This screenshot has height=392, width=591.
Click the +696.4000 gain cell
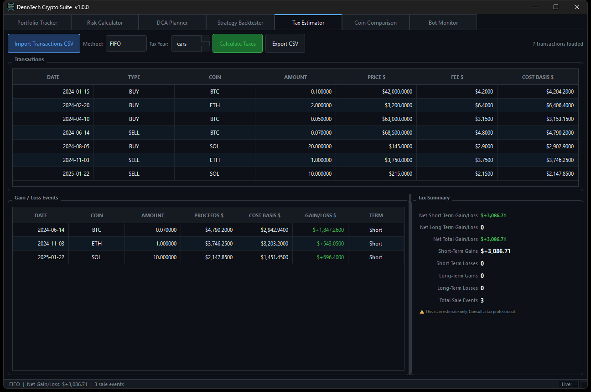pyautogui.click(x=320, y=257)
